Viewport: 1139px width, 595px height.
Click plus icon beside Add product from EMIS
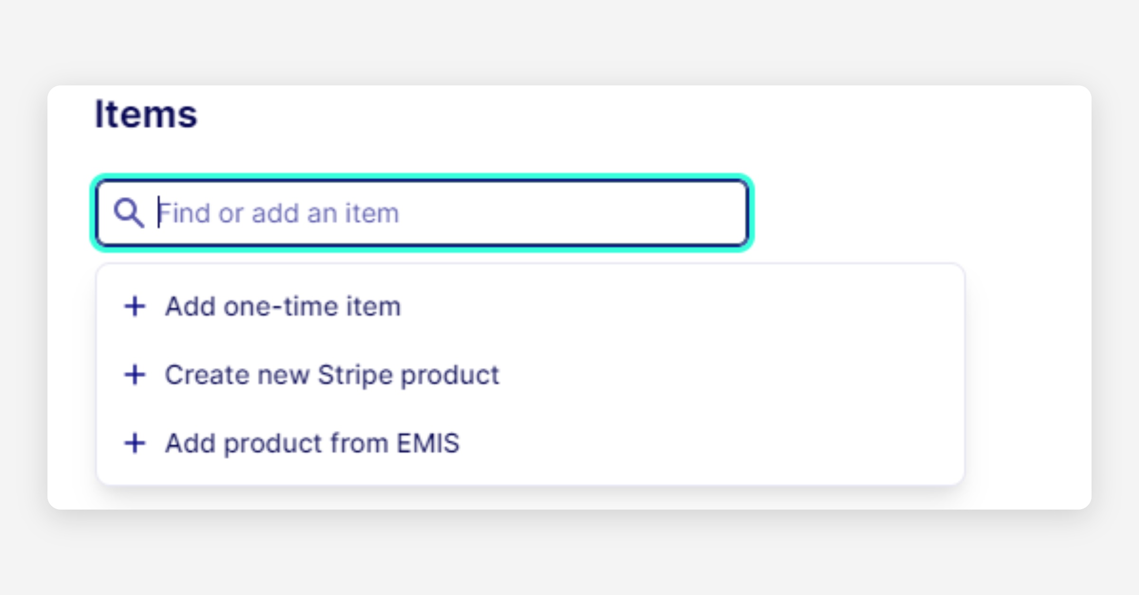point(135,443)
